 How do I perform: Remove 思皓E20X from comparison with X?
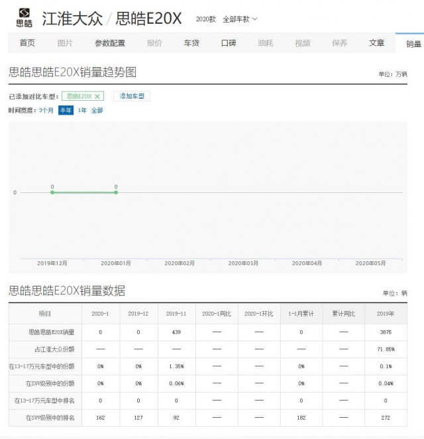click(97, 96)
